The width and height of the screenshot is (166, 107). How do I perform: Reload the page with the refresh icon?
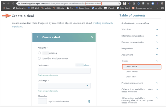coord(13,4)
